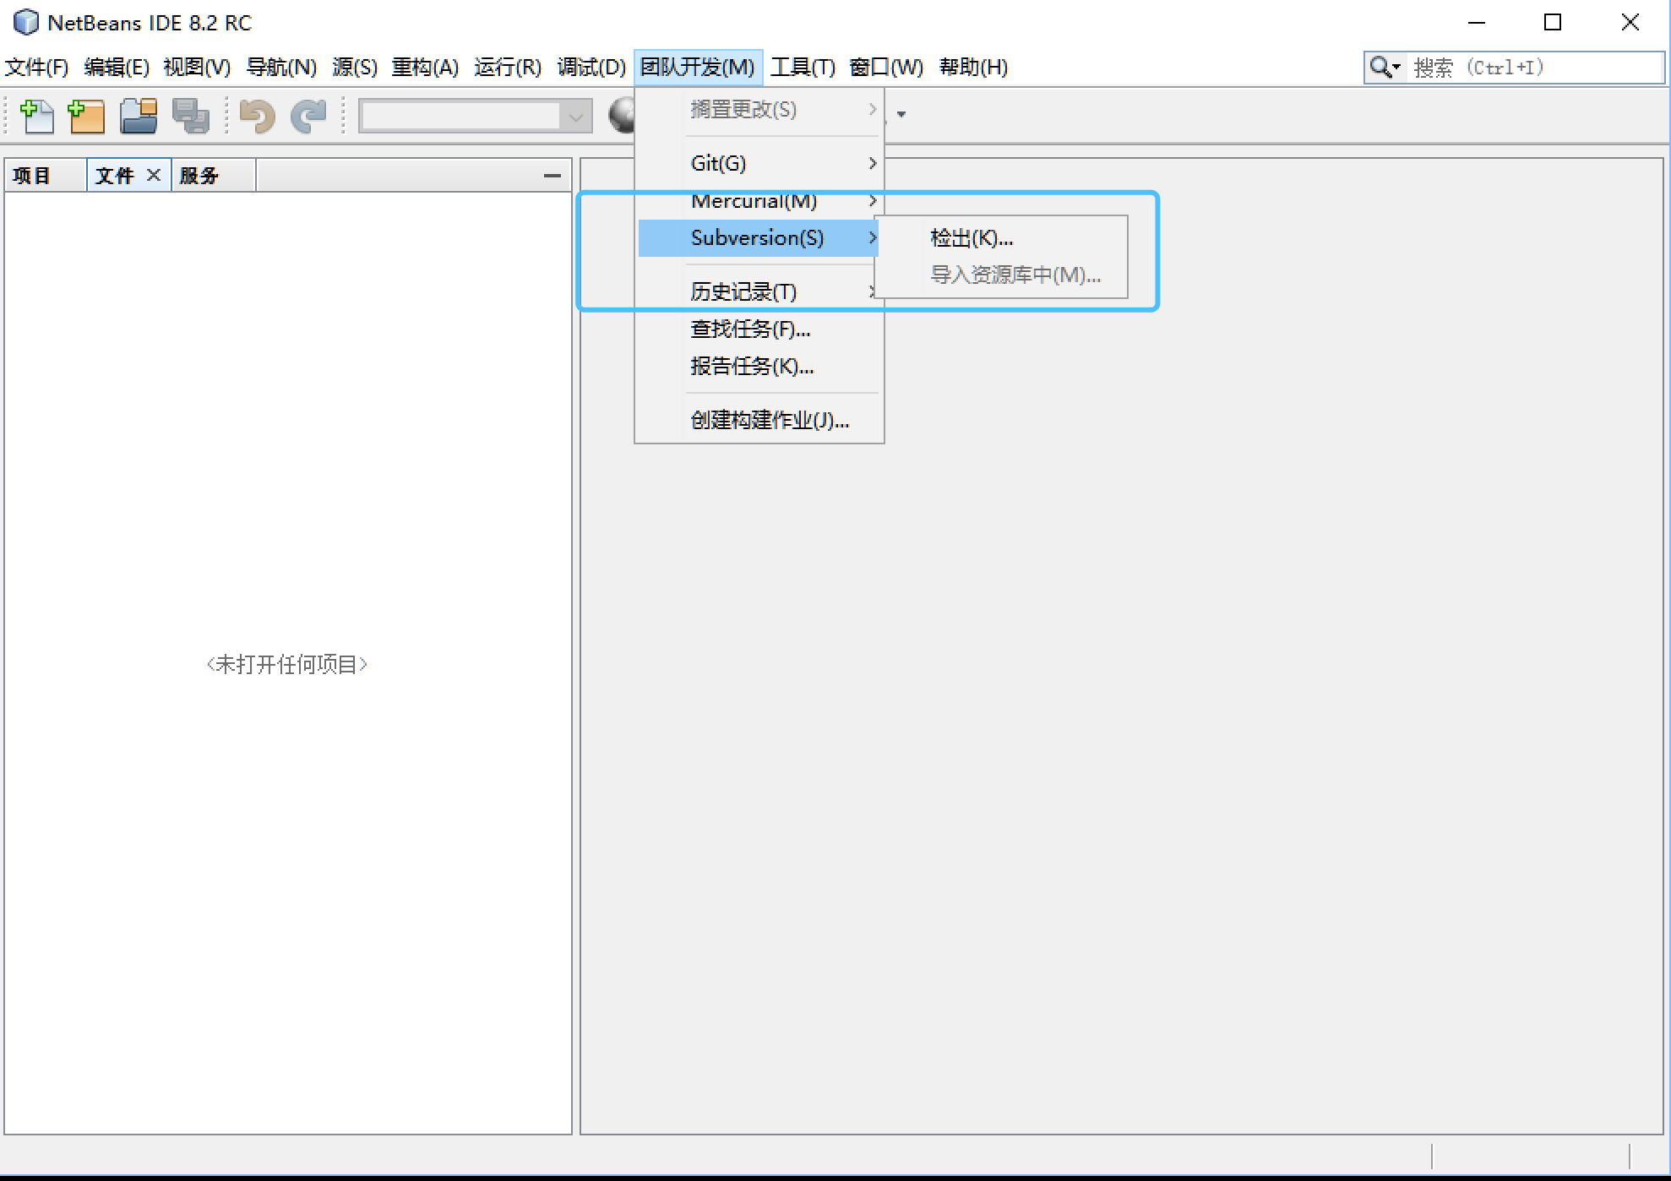
Task: Open the 源(S) menu
Action: tap(355, 67)
